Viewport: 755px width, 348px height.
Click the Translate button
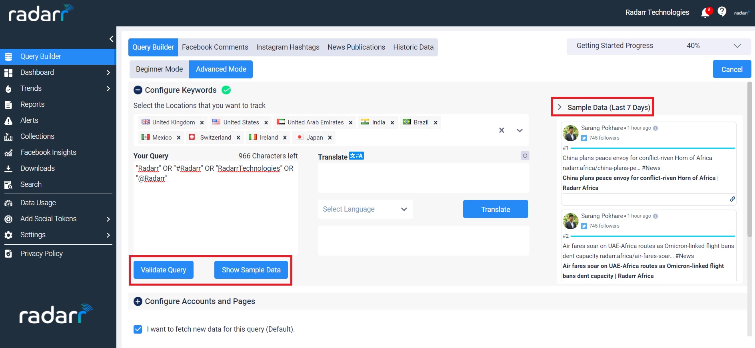(495, 209)
